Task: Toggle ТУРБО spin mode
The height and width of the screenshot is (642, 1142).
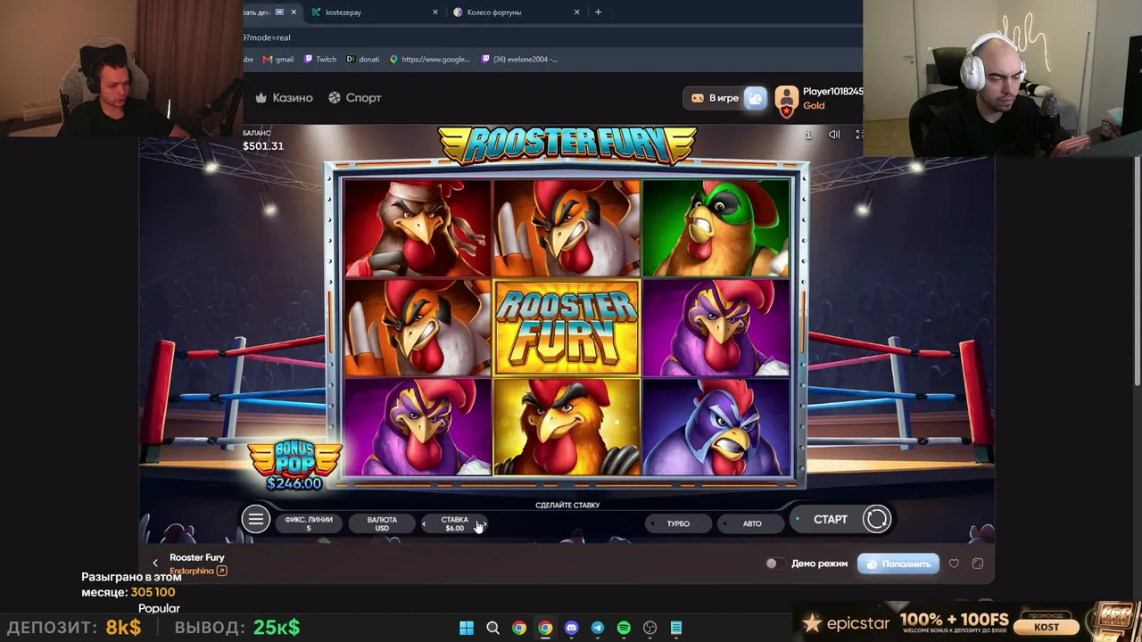Action: [678, 523]
